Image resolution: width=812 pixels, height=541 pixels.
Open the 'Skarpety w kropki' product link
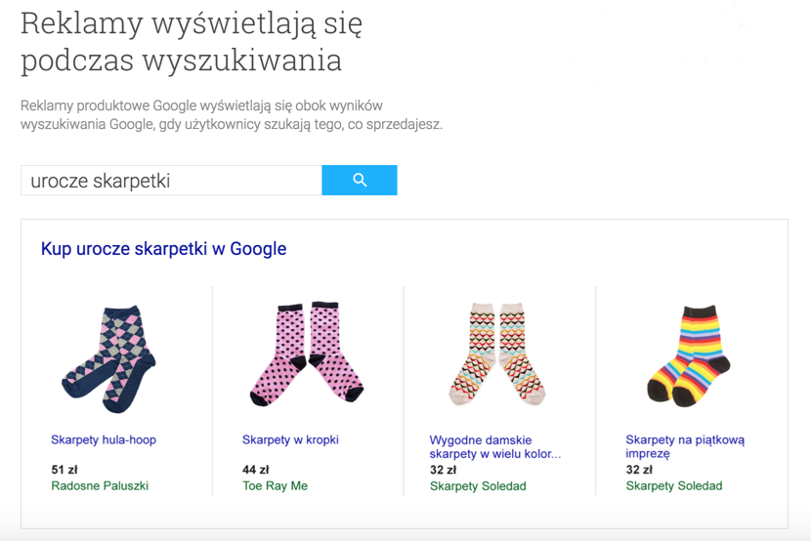pyautogui.click(x=290, y=440)
